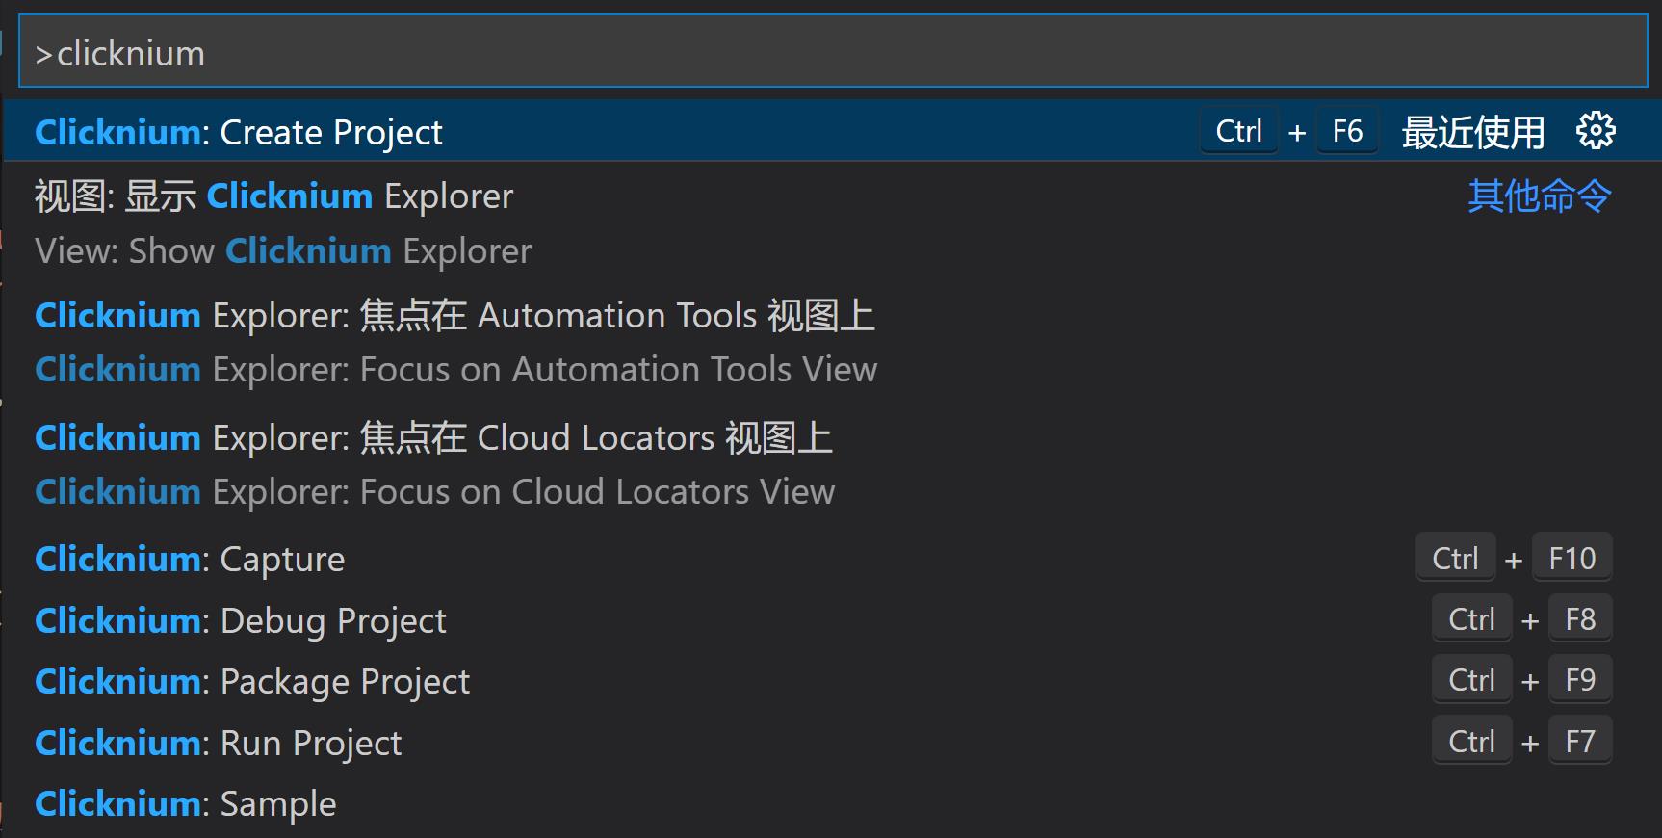Run Clicknium: Capture command
Screen dimensions: 1662x838
coord(833,559)
